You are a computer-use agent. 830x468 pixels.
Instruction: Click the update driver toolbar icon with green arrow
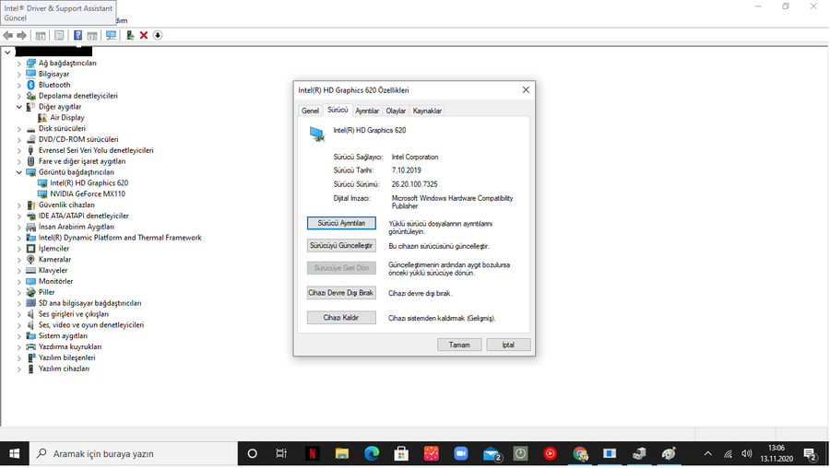(130, 35)
